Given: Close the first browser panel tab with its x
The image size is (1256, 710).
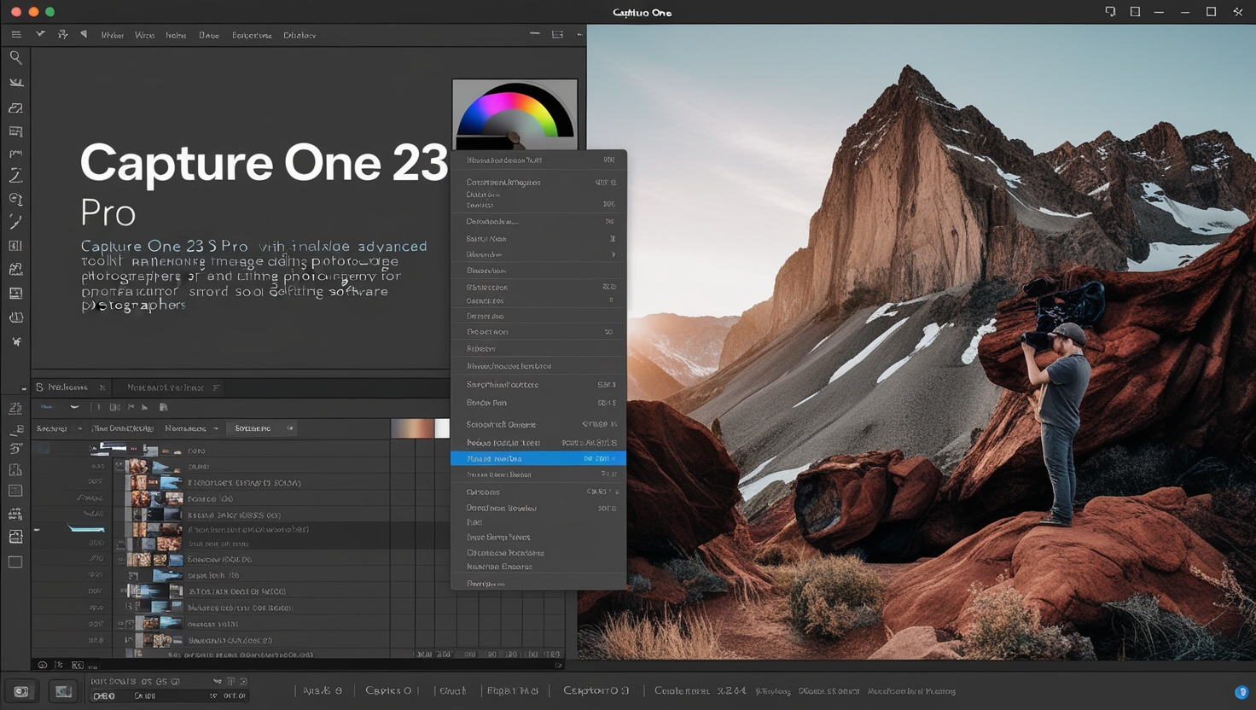Looking at the screenshot, I should [x=102, y=387].
